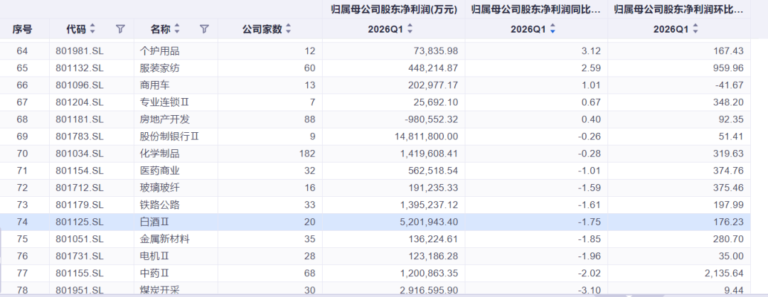Click year-over-year value -1.75
This screenshot has width=768, height=297.
click(x=590, y=222)
